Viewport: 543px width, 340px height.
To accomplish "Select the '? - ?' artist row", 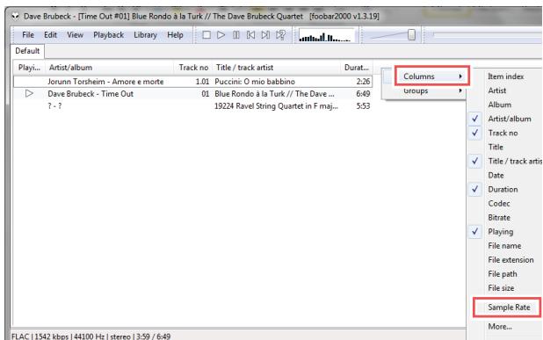I will [54, 106].
